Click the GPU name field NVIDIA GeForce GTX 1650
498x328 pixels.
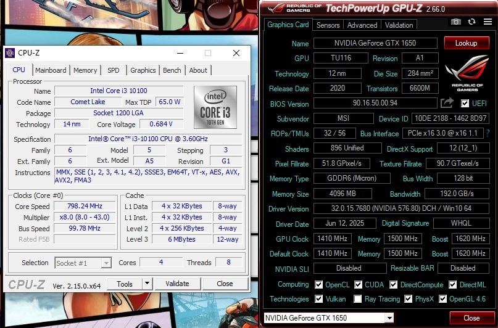pyautogui.click(x=375, y=43)
